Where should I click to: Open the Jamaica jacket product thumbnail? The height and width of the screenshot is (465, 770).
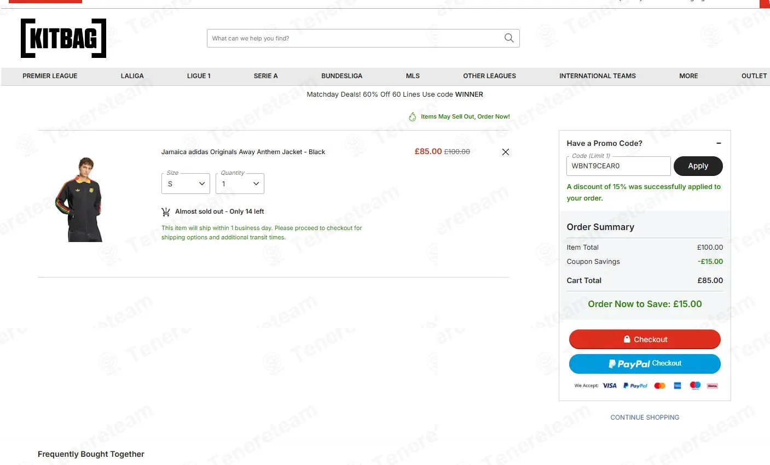(79, 199)
